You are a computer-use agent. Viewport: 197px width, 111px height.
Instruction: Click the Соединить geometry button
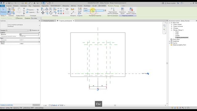point(30,12)
